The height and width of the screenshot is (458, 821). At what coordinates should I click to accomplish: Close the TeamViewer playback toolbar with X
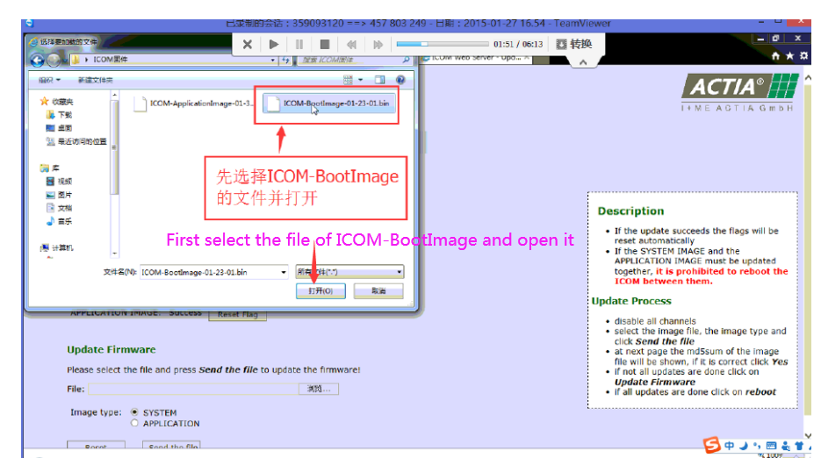tap(247, 45)
